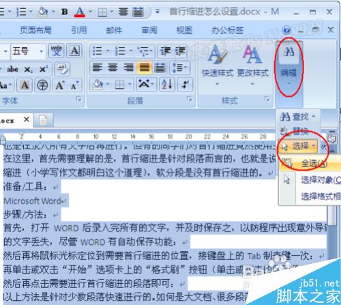This screenshot has height=305, width=341.
Task: Decrease the paragraph indent
Action: coord(165,51)
